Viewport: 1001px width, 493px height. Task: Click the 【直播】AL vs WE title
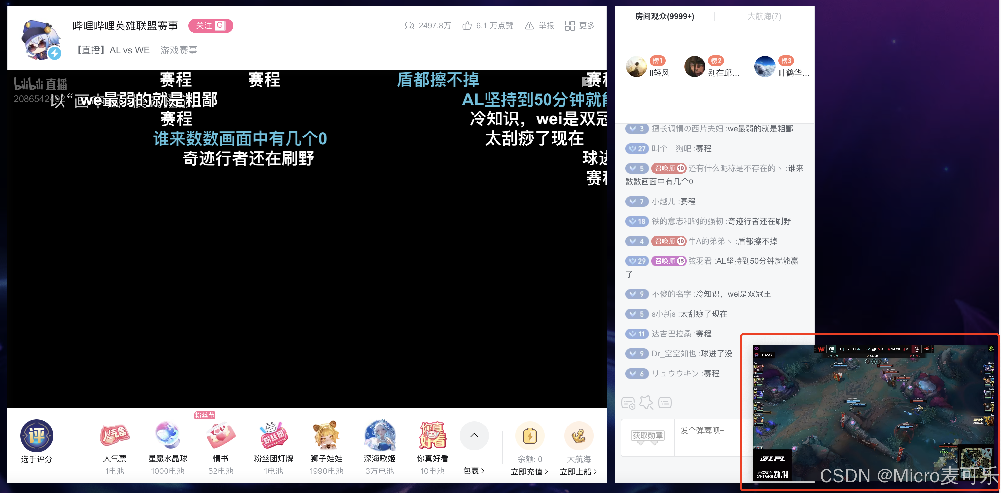(x=112, y=50)
